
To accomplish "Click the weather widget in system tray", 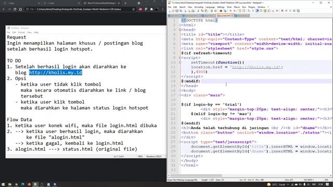I will coord(276,184).
